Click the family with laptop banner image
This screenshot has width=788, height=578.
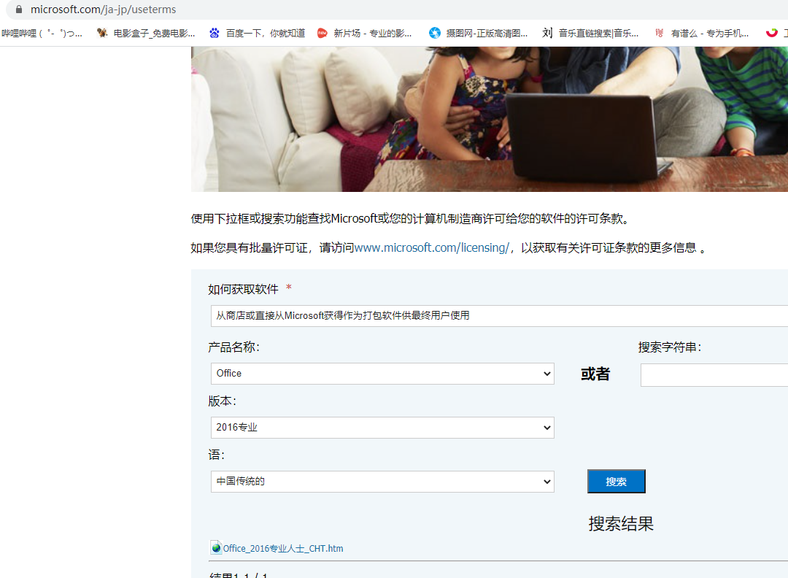pyautogui.click(x=490, y=119)
